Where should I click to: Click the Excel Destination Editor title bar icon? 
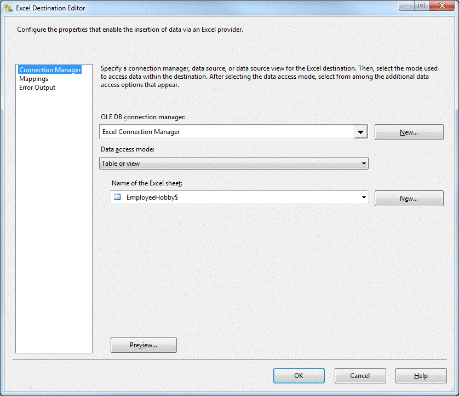[x=8, y=8]
